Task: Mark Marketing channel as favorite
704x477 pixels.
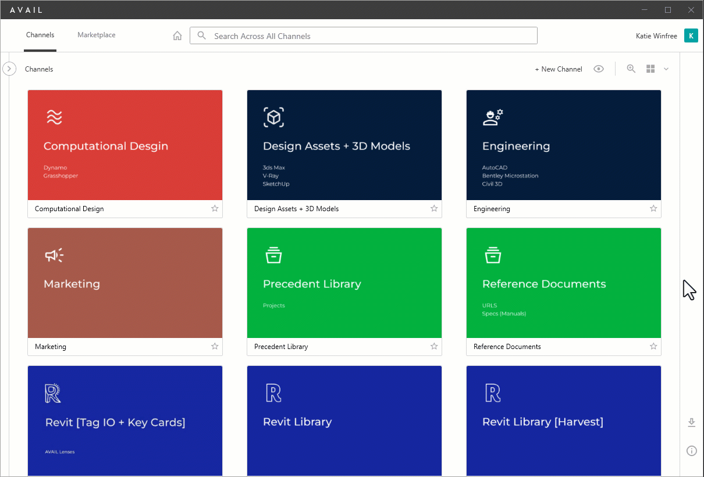Action: [x=215, y=346]
